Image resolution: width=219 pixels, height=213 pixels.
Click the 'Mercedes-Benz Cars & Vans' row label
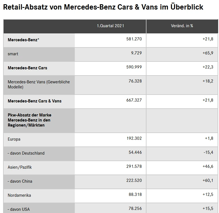(34, 101)
